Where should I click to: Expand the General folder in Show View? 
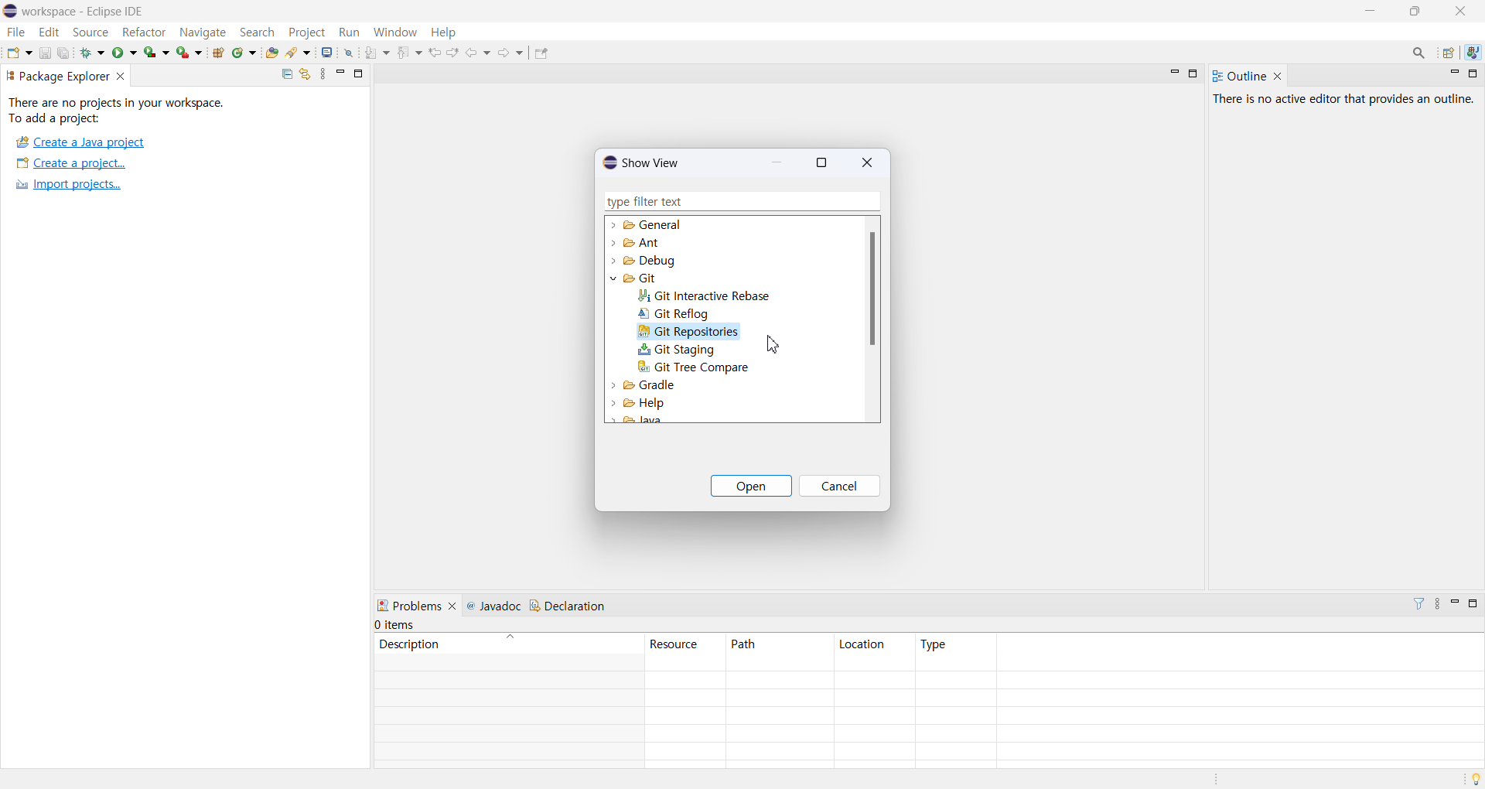point(614,225)
